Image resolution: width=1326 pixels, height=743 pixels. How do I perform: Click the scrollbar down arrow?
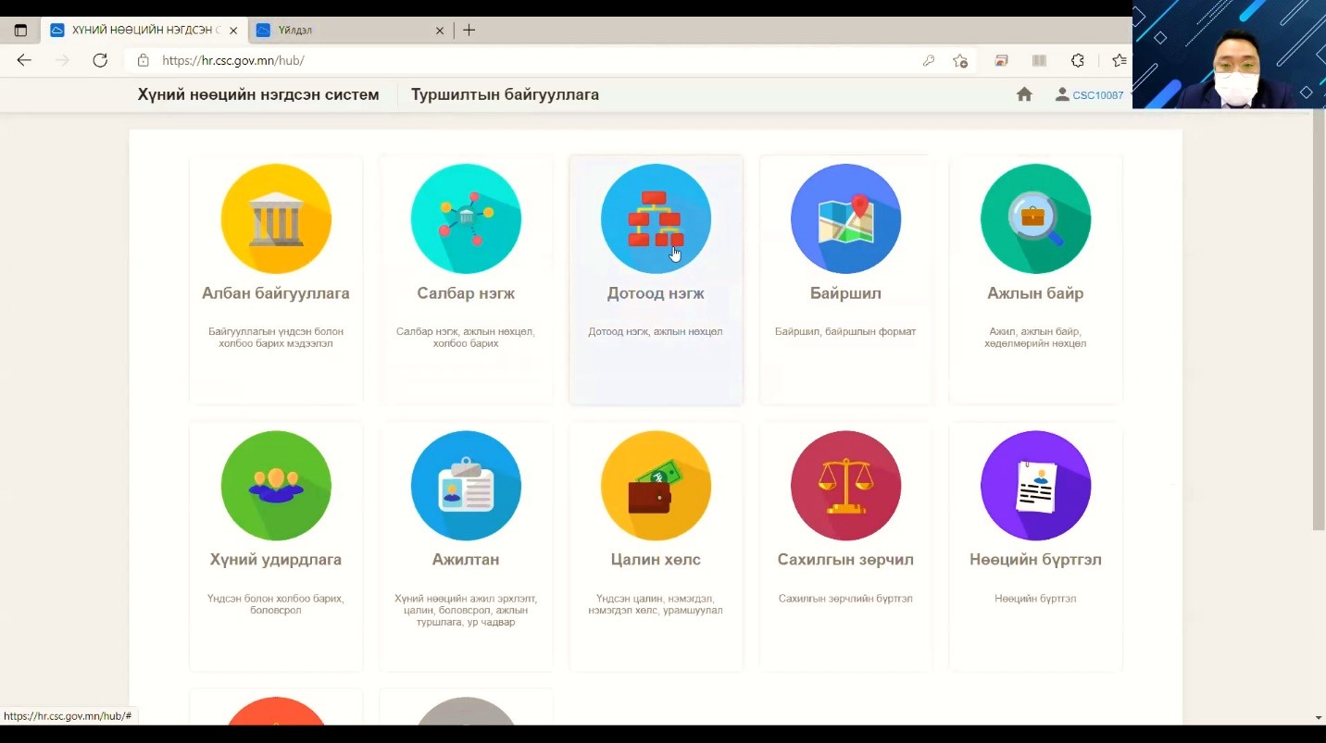tap(1319, 718)
